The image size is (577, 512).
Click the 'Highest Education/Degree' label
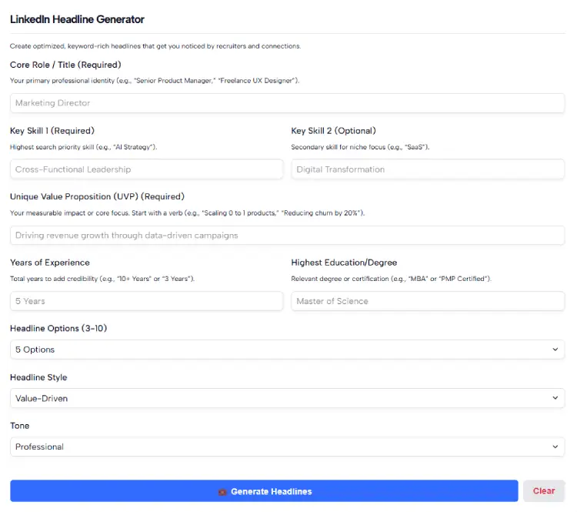click(x=344, y=263)
